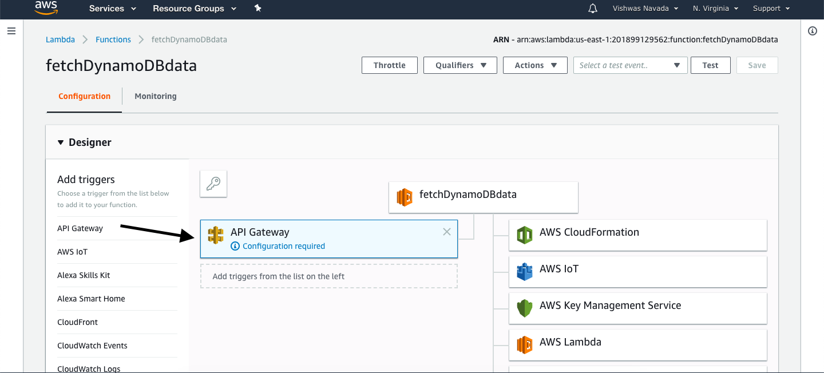
Task: Open the notifications bell
Action: pyautogui.click(x=593, y=9)
